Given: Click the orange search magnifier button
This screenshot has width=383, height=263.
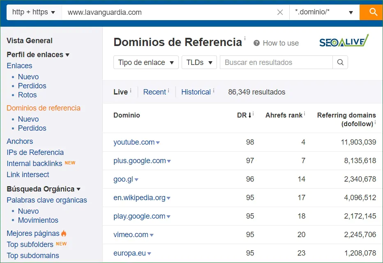Looking at the screenshot, I should pos(371,12).
